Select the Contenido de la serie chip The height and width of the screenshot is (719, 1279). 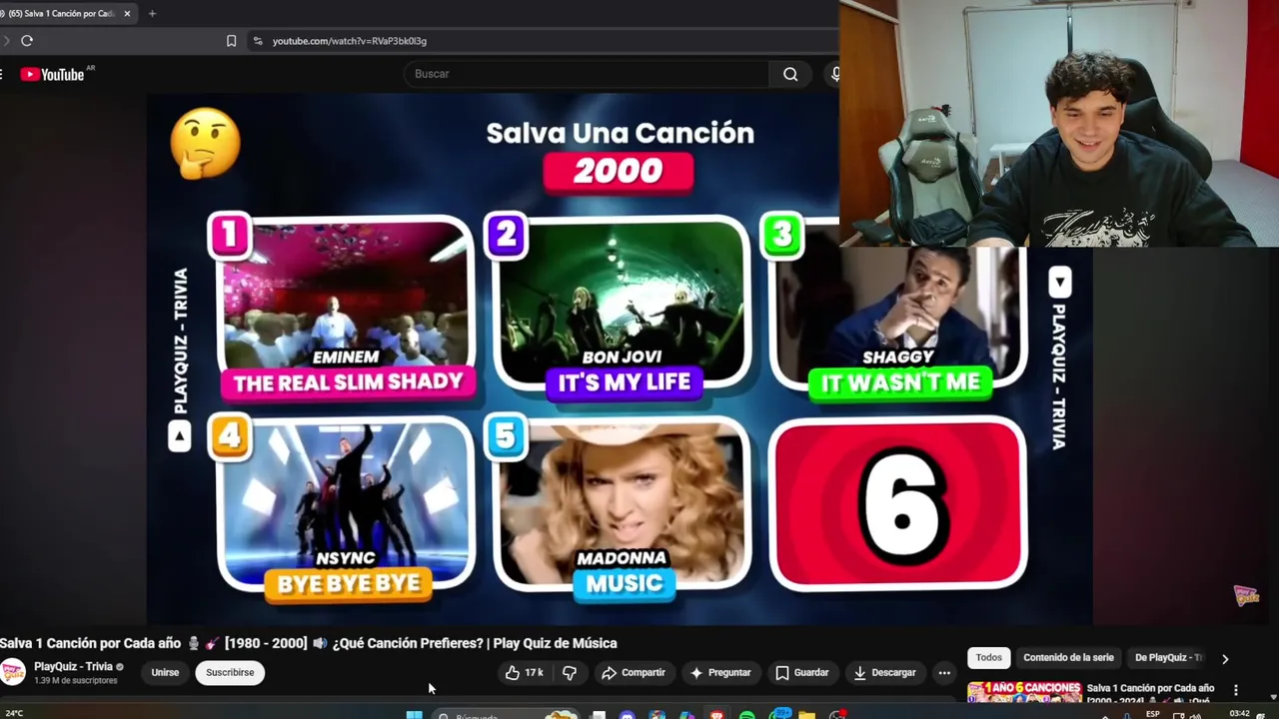[1068, 658]
